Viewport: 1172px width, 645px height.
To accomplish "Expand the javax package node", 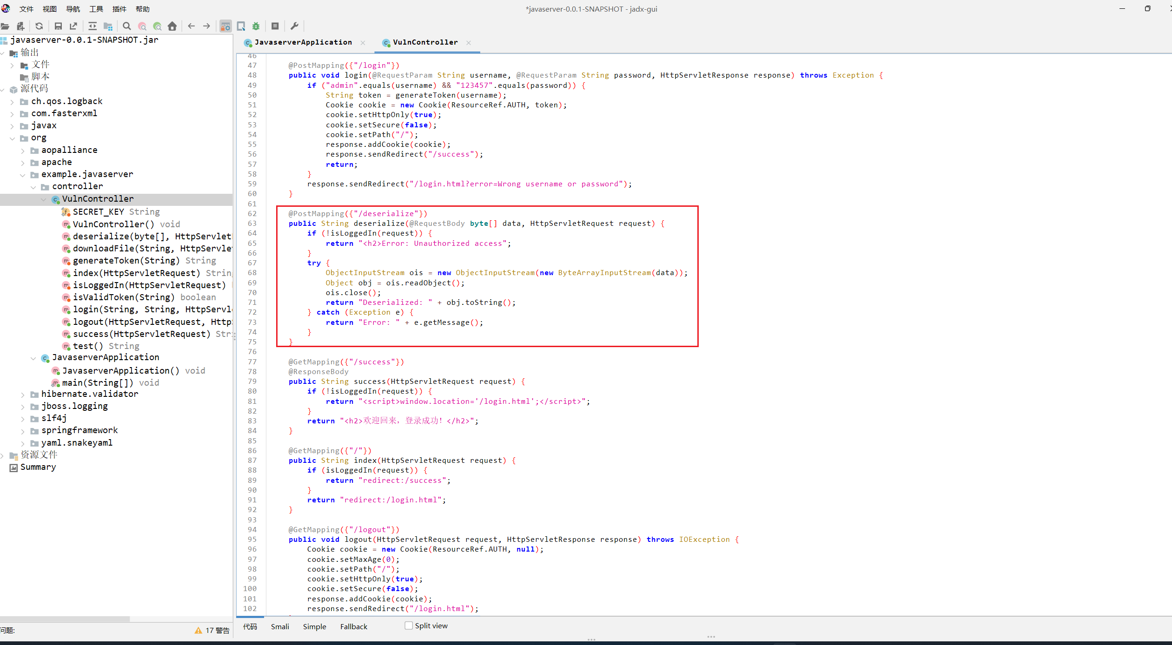I will click(x=12, y=126).
